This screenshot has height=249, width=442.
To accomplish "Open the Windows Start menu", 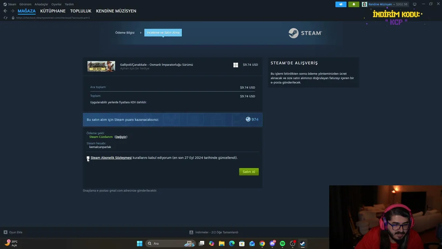I will click(x=140, y=243).
